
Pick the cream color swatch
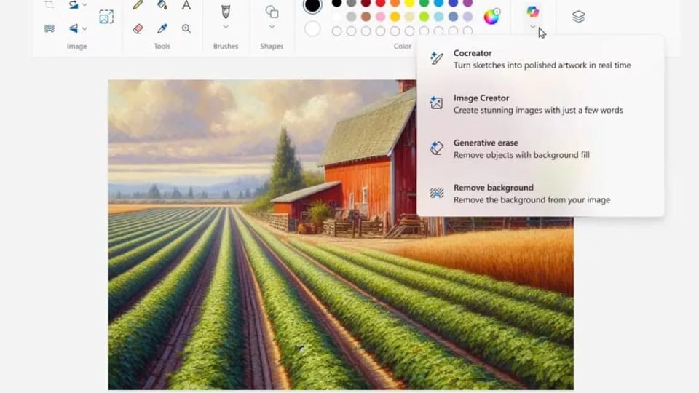pos(409,17)
